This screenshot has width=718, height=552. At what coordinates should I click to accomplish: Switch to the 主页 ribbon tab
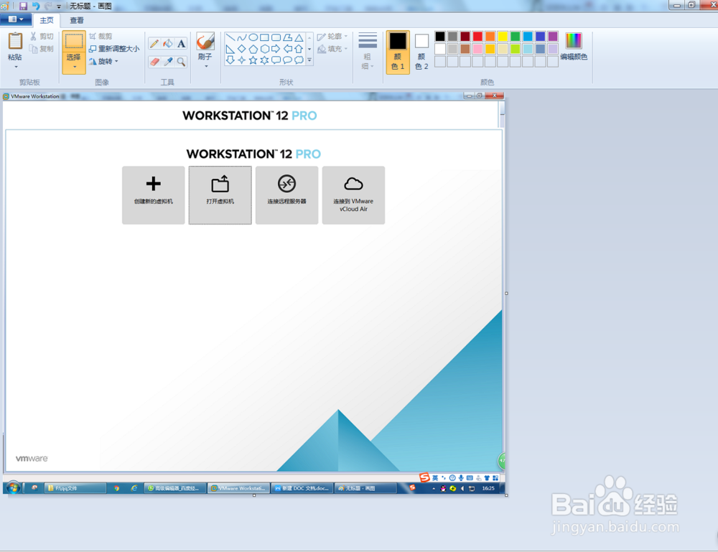click(x=46, y=20)
